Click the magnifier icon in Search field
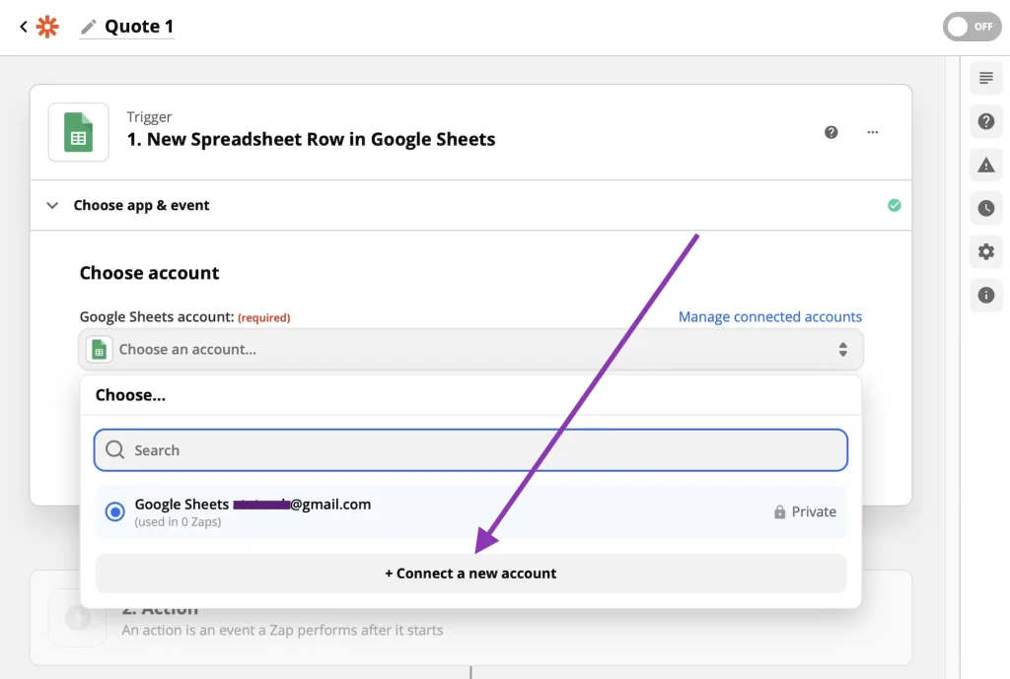This screenshot has width=1010, height=679. 114,450
